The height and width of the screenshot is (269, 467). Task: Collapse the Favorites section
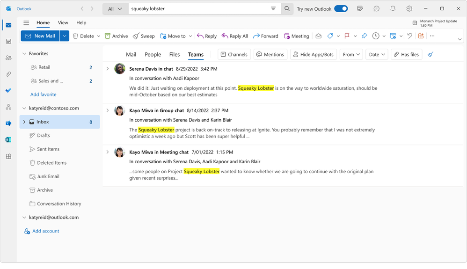click(x=24, y=54)
